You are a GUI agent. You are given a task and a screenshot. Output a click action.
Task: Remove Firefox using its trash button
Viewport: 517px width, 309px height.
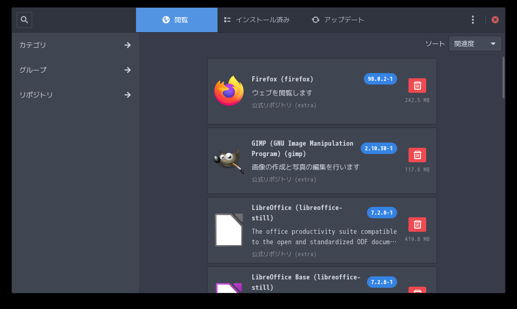pyautogui.click(x=417, y=86)
